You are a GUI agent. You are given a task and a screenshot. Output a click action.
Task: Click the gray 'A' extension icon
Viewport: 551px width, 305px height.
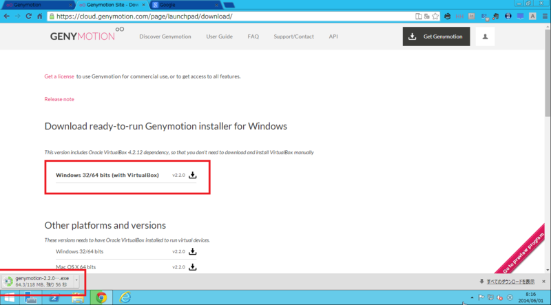(532, 16)
